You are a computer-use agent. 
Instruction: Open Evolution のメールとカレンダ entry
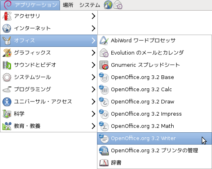155,53
